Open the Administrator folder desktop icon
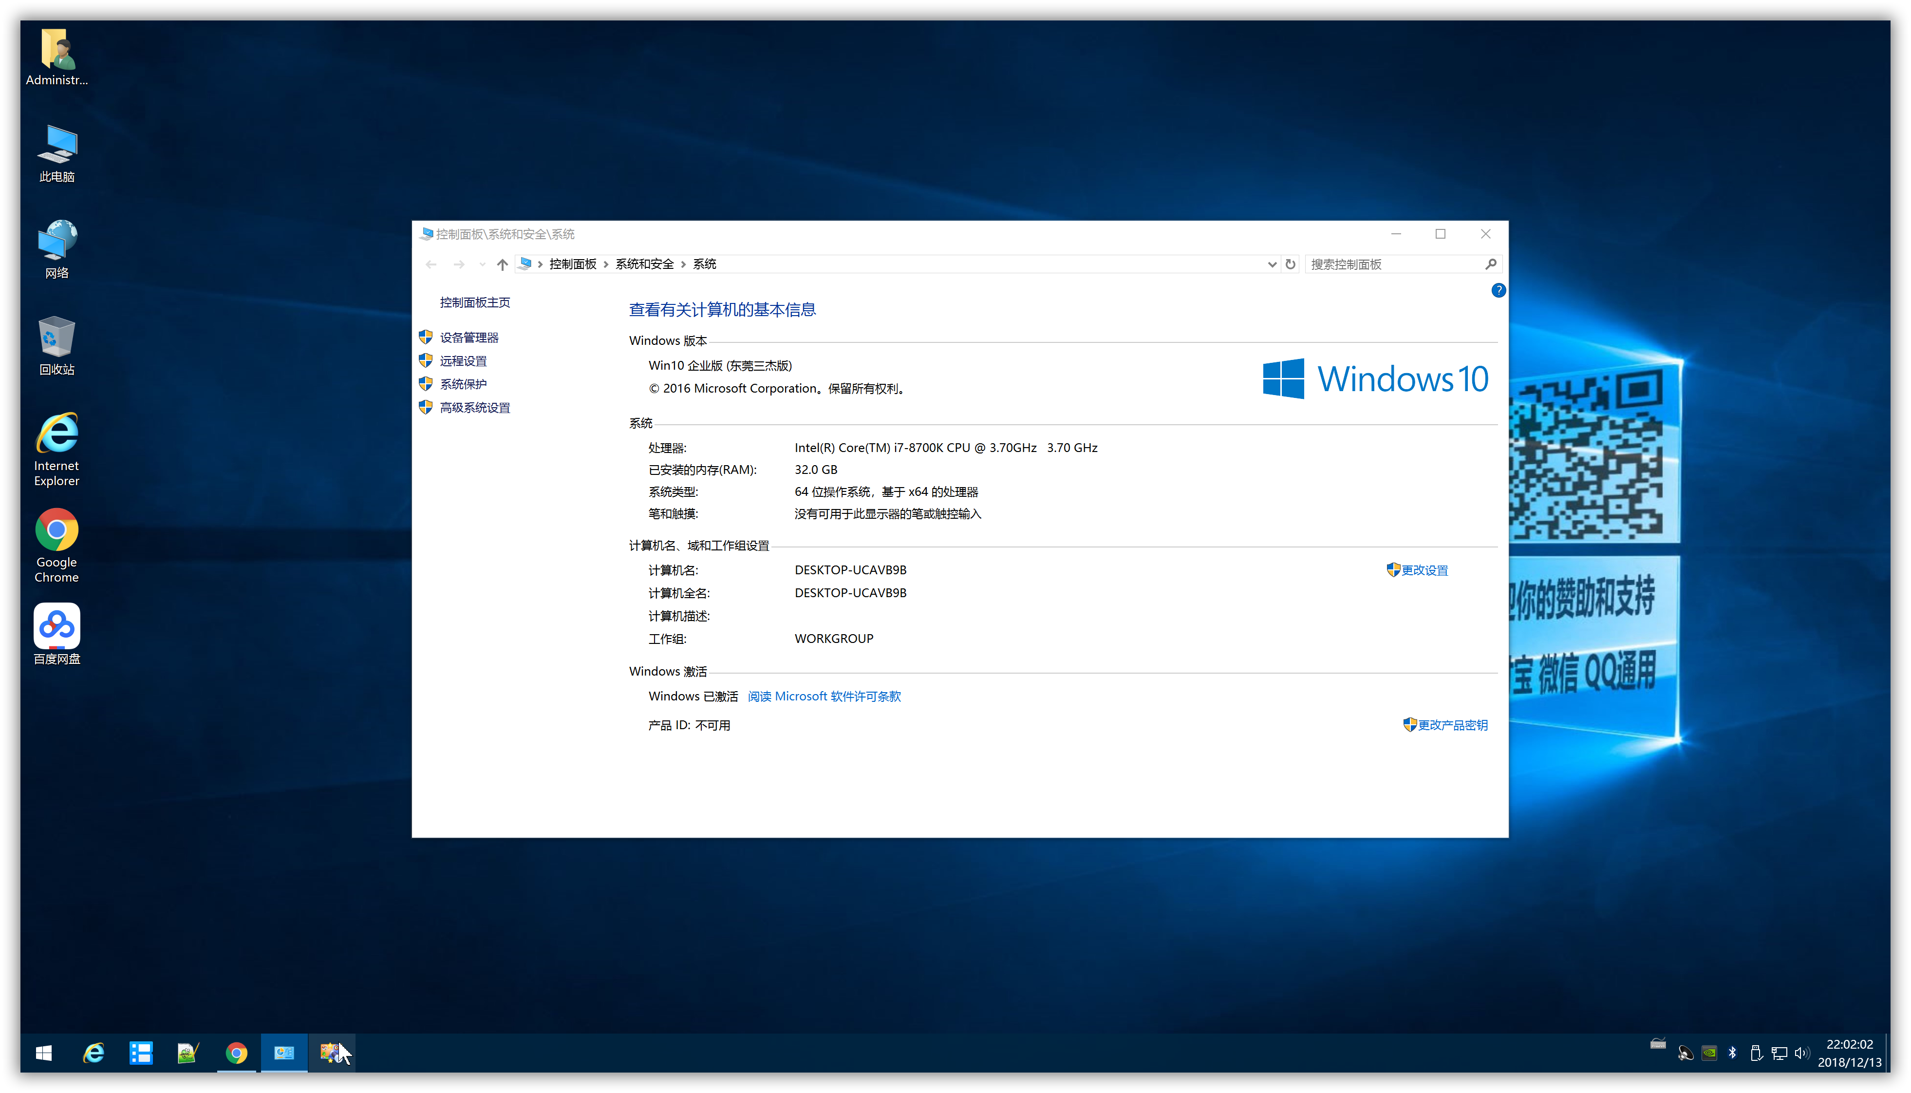The width and height of the screenshot is (1911, 1093). point(56,57)
